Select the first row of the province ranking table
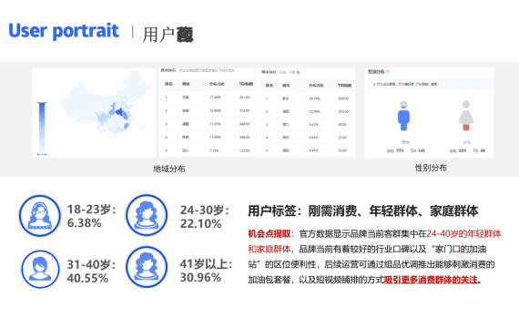Screen dimensions: 519x328 pos(209,97)
